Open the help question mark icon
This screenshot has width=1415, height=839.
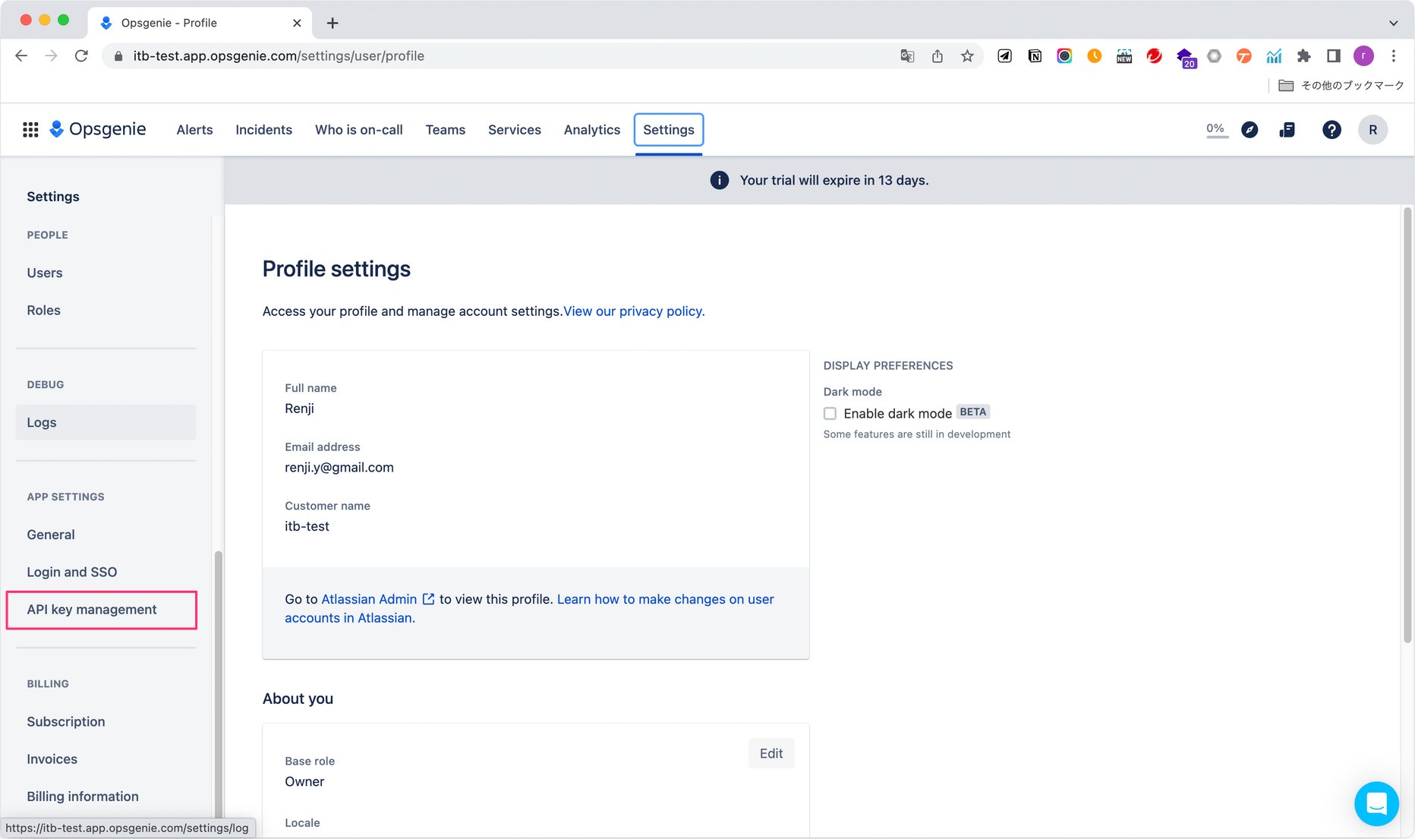tap(1331, 130)
